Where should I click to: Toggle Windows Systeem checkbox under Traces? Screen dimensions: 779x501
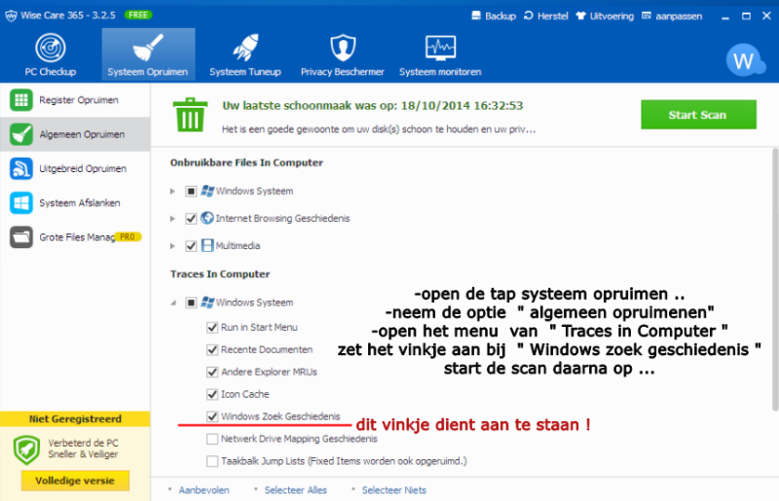click(x=191, y=303)
